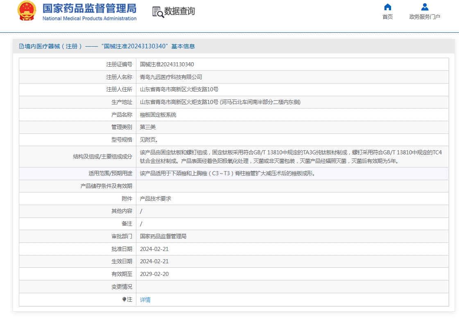Viewport: 459px width, 321px height.
Task: Click effective date value in 生效日期 row
Action: (154, 261)
